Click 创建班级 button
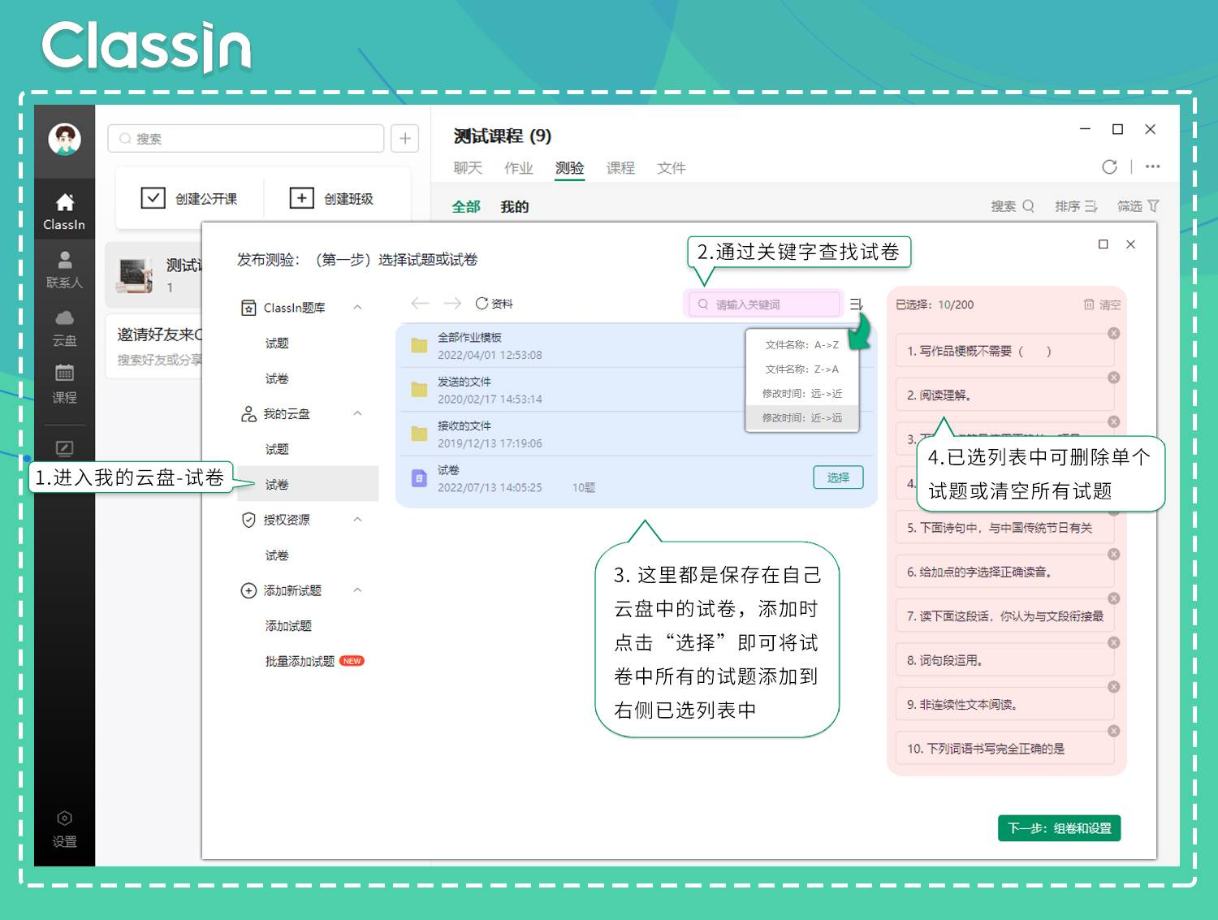This screenshot has width=1218, height=920. pyautogui.click(x=332, y=198)
